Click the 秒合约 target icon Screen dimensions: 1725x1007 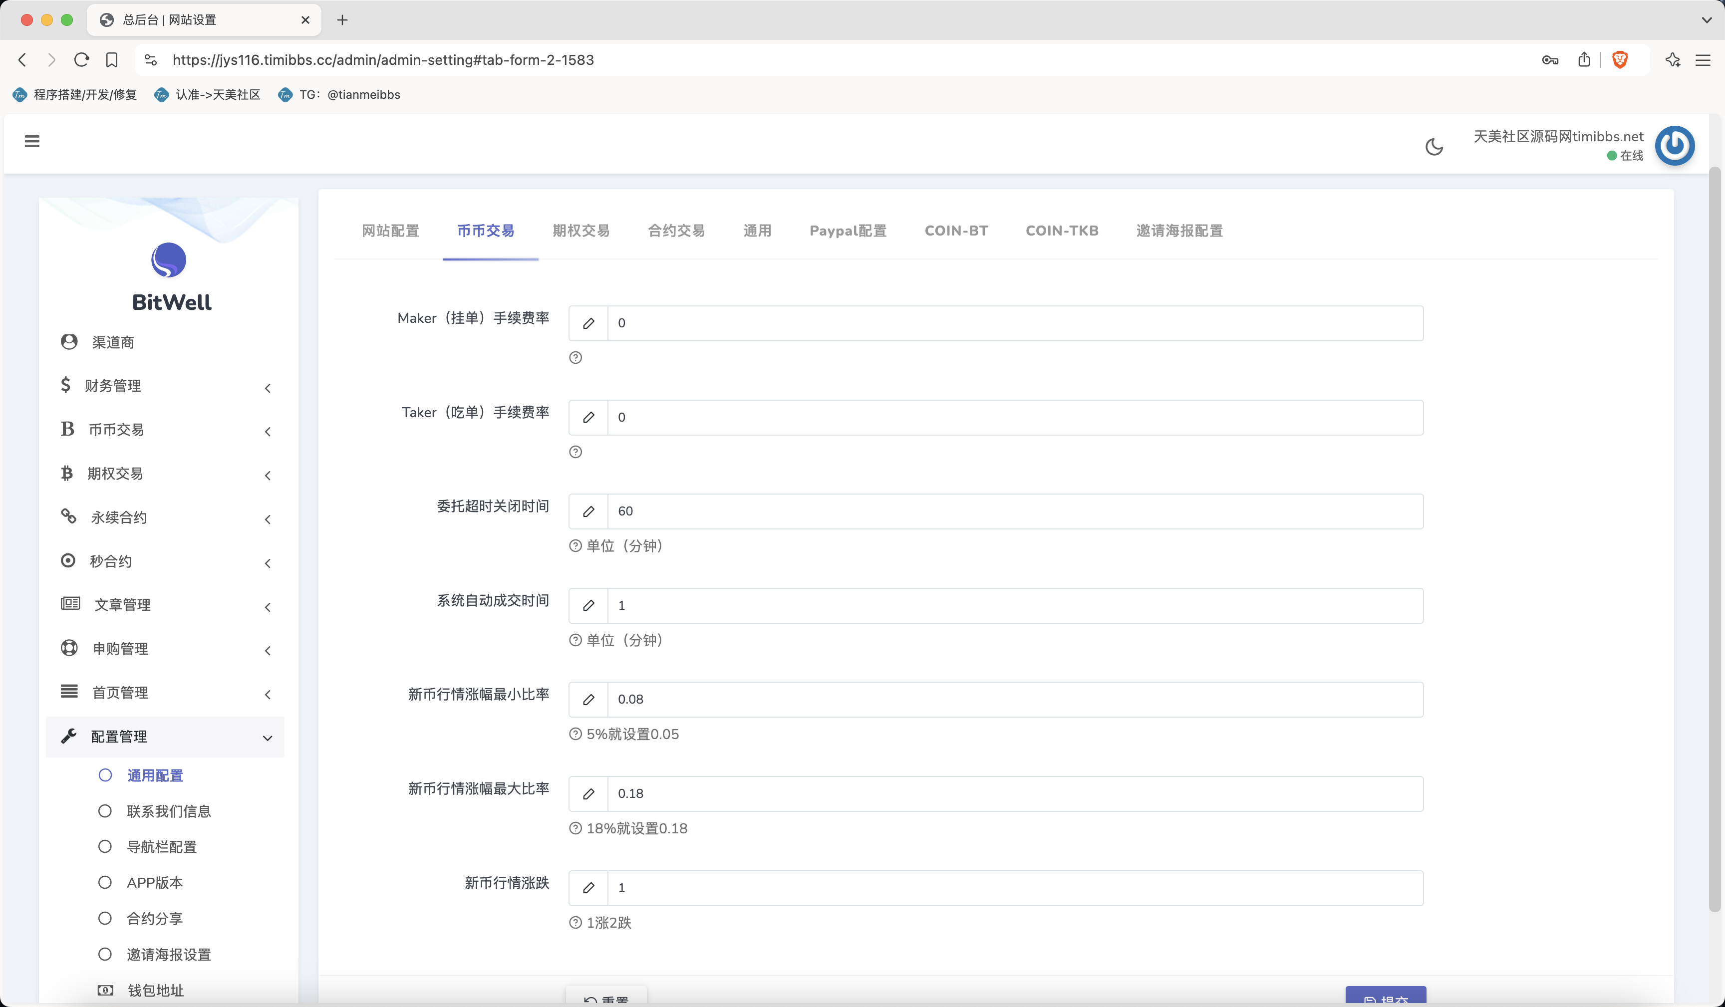(68, 561)
